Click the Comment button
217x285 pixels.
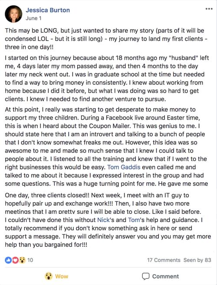pos(161,276)
